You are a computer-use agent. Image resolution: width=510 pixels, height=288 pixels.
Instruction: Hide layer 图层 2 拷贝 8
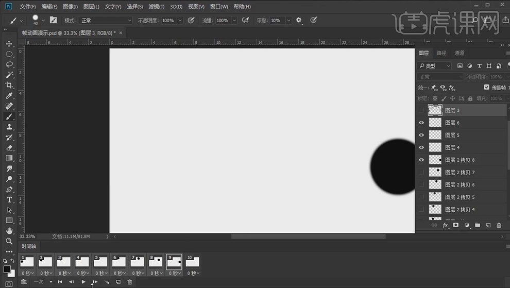click(x=421, y=160)
